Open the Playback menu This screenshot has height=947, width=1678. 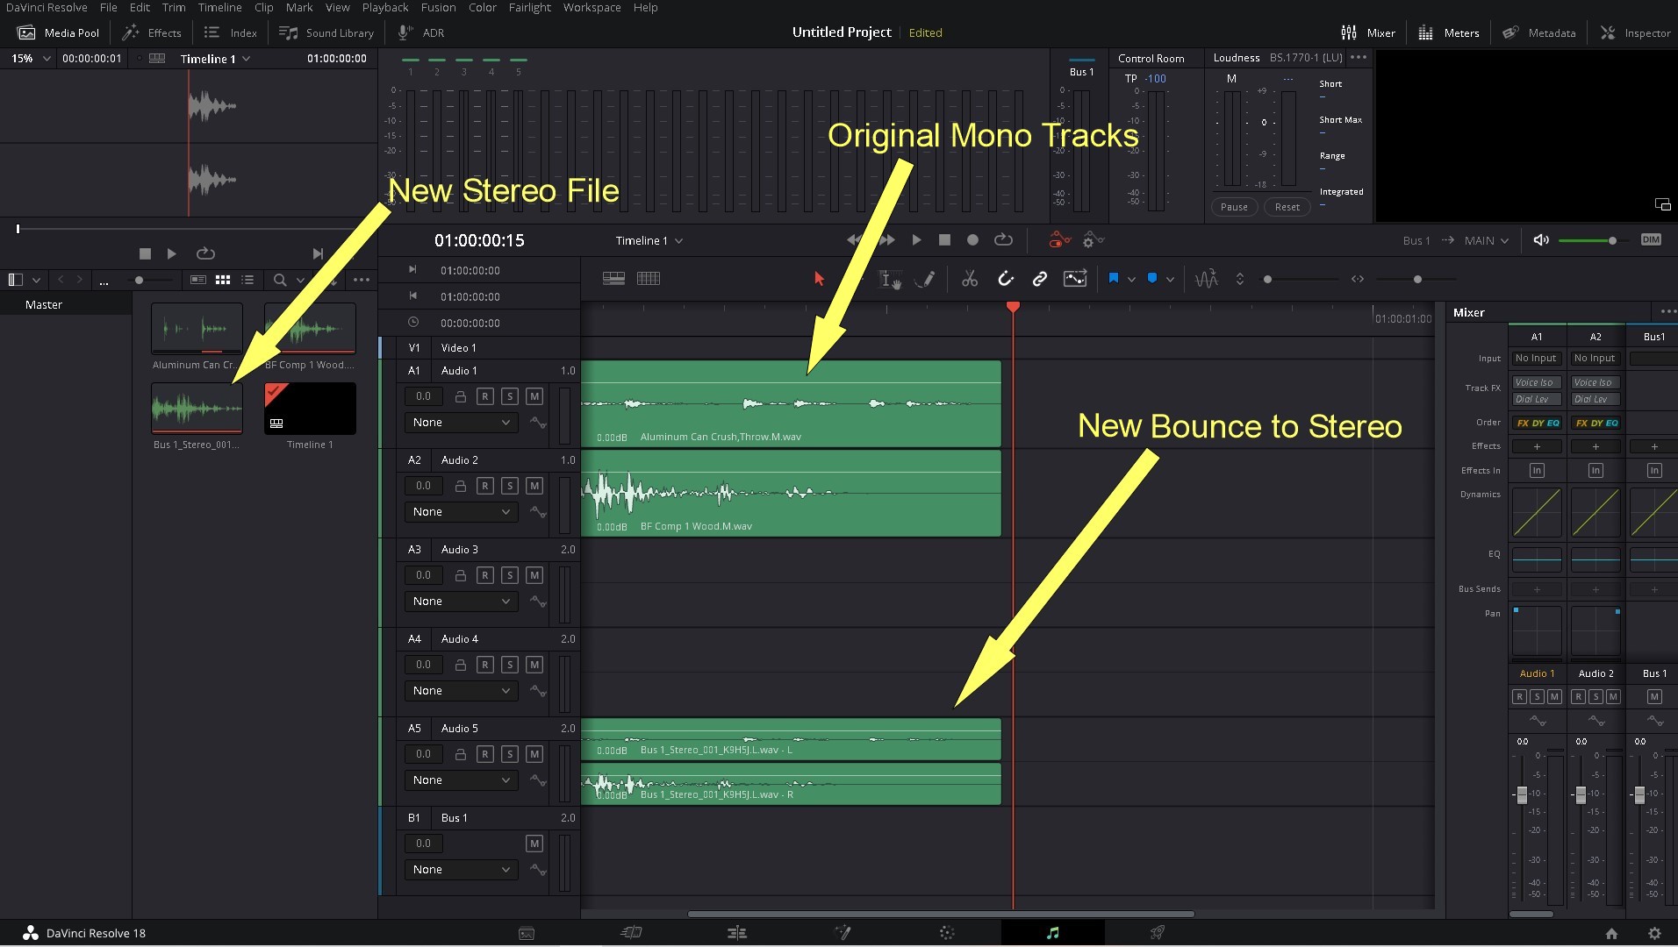[x=385, y=7]
